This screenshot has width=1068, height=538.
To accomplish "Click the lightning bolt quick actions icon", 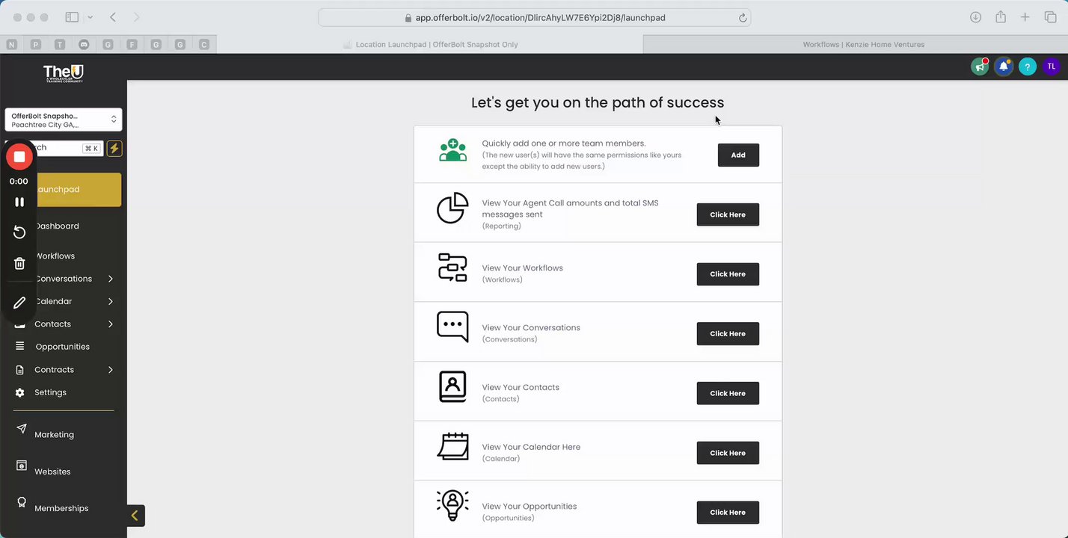I will [114, 149].
